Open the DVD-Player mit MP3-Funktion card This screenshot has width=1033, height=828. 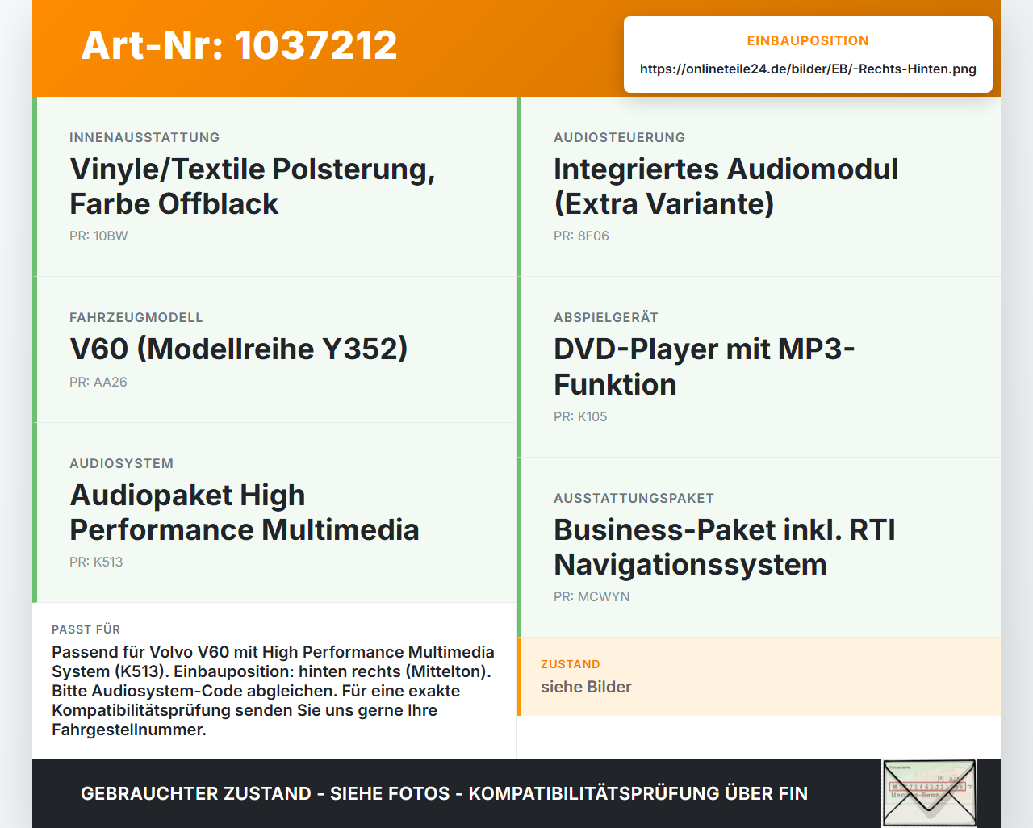759,367
